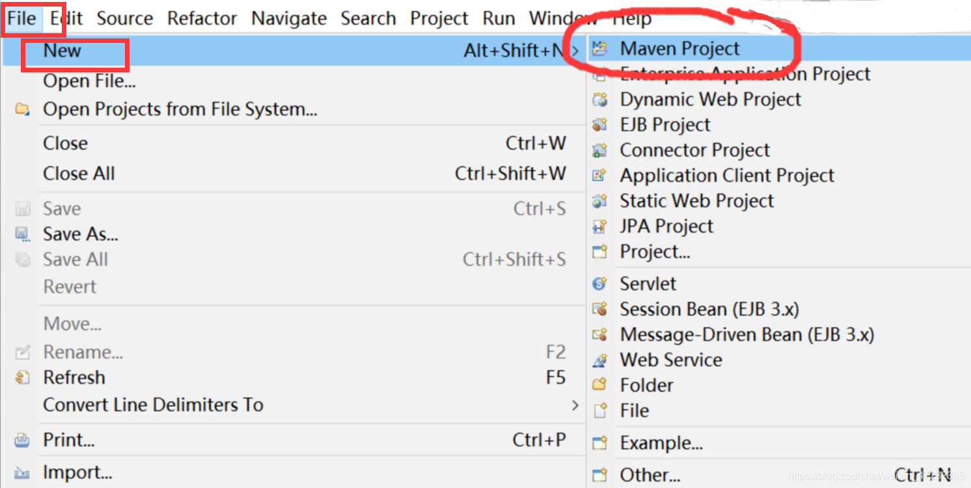Choose Close in the File menu
Image resolution: width=971 pixels, height=488 pixels.
coord(65,143)
